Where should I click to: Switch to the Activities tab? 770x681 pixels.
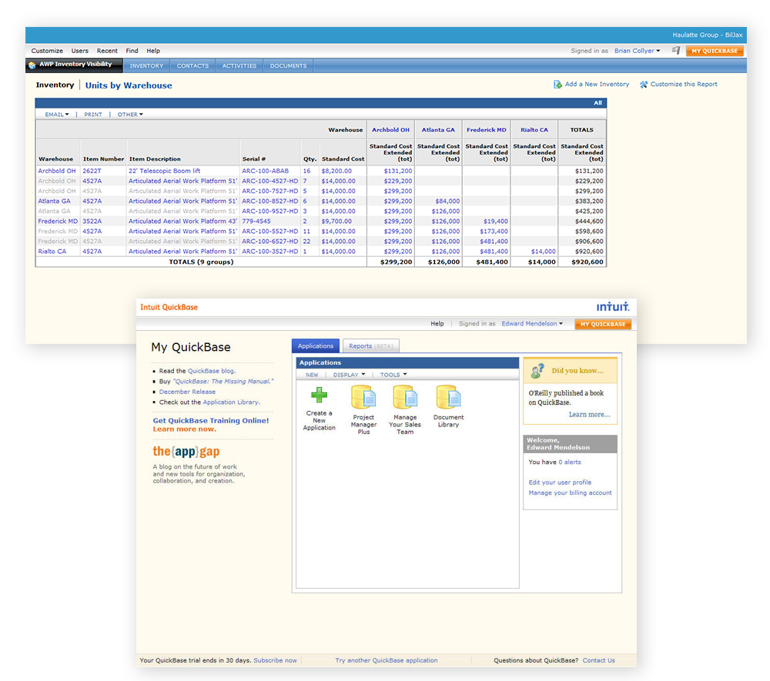[239, 65]
